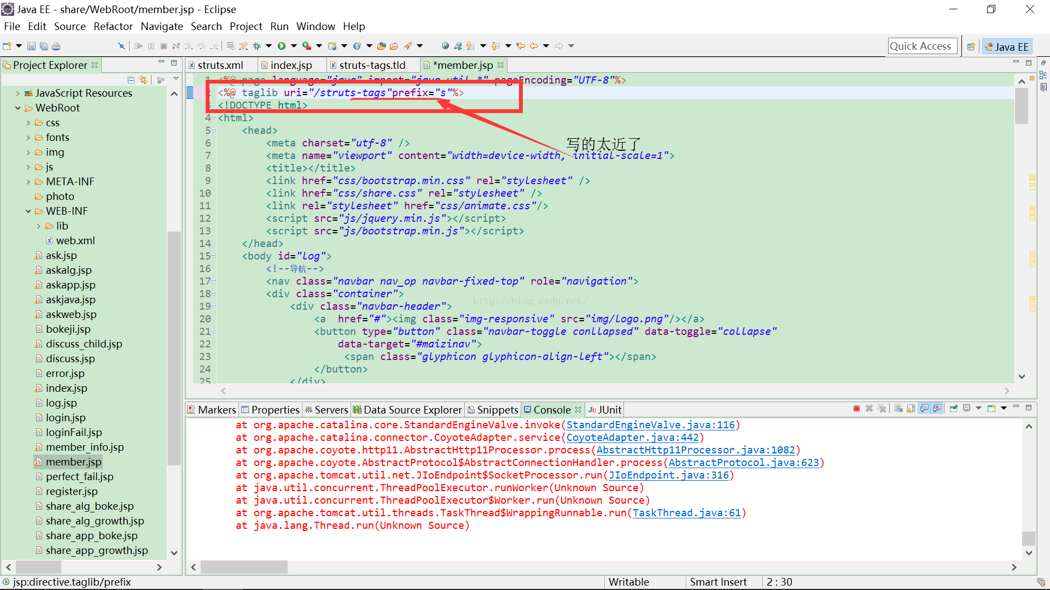Open the Debug icon dropdown arrow

269,46
